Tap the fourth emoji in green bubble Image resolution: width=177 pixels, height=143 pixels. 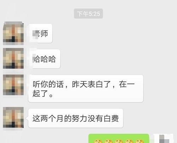tap(129, 141)
